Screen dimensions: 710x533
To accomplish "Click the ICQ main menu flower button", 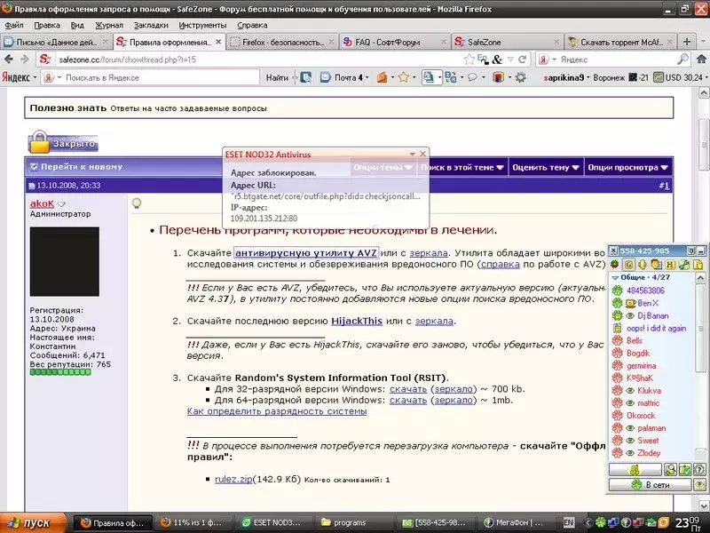I will pos(635,470).
